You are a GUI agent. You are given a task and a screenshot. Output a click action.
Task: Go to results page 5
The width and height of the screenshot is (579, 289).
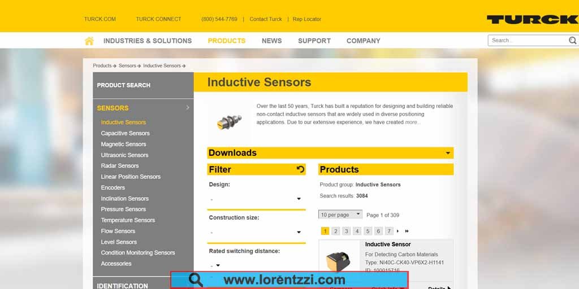point(368,231)
